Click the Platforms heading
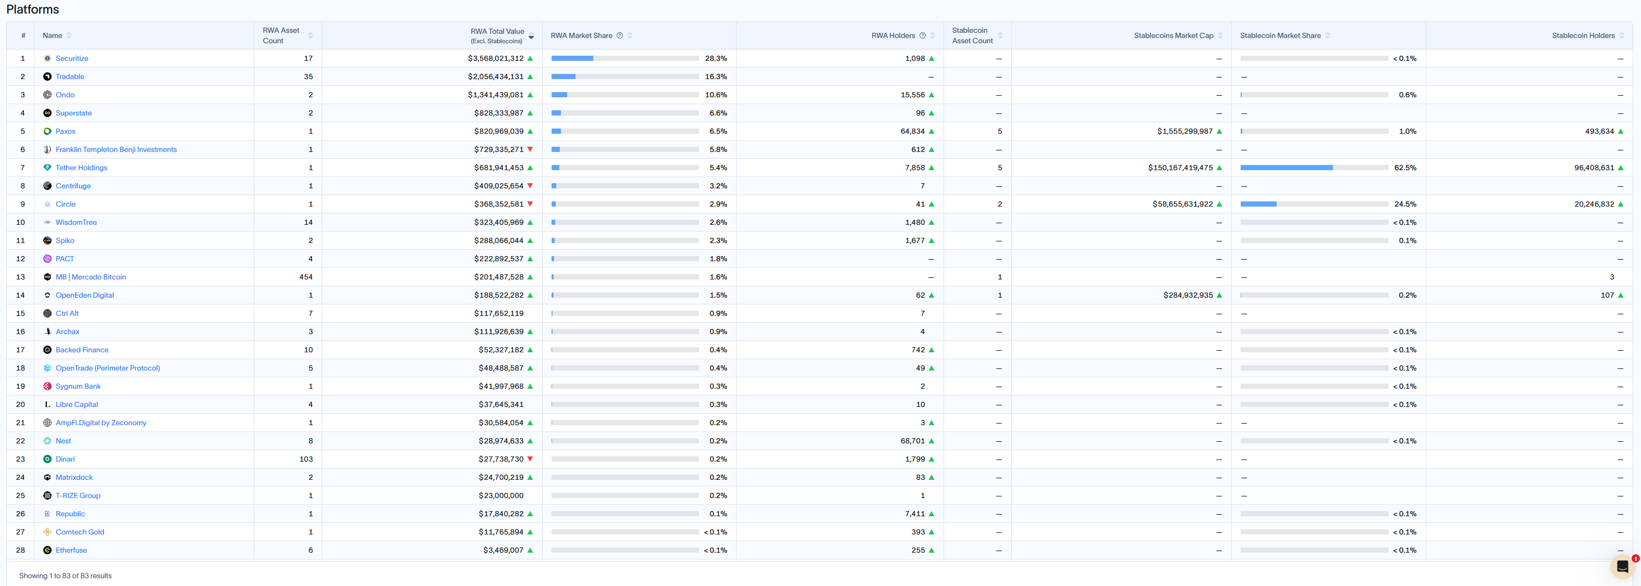Viewport: 1641px width, 586px height. (x=32, y=9)
